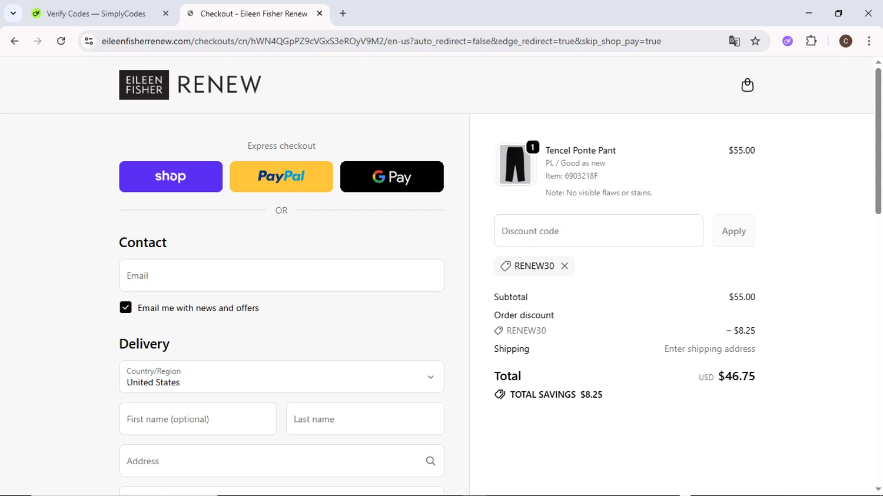Check out with PayPal

[x=281, y=177]
